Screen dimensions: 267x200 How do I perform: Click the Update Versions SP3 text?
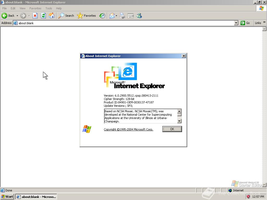(118, 106)
